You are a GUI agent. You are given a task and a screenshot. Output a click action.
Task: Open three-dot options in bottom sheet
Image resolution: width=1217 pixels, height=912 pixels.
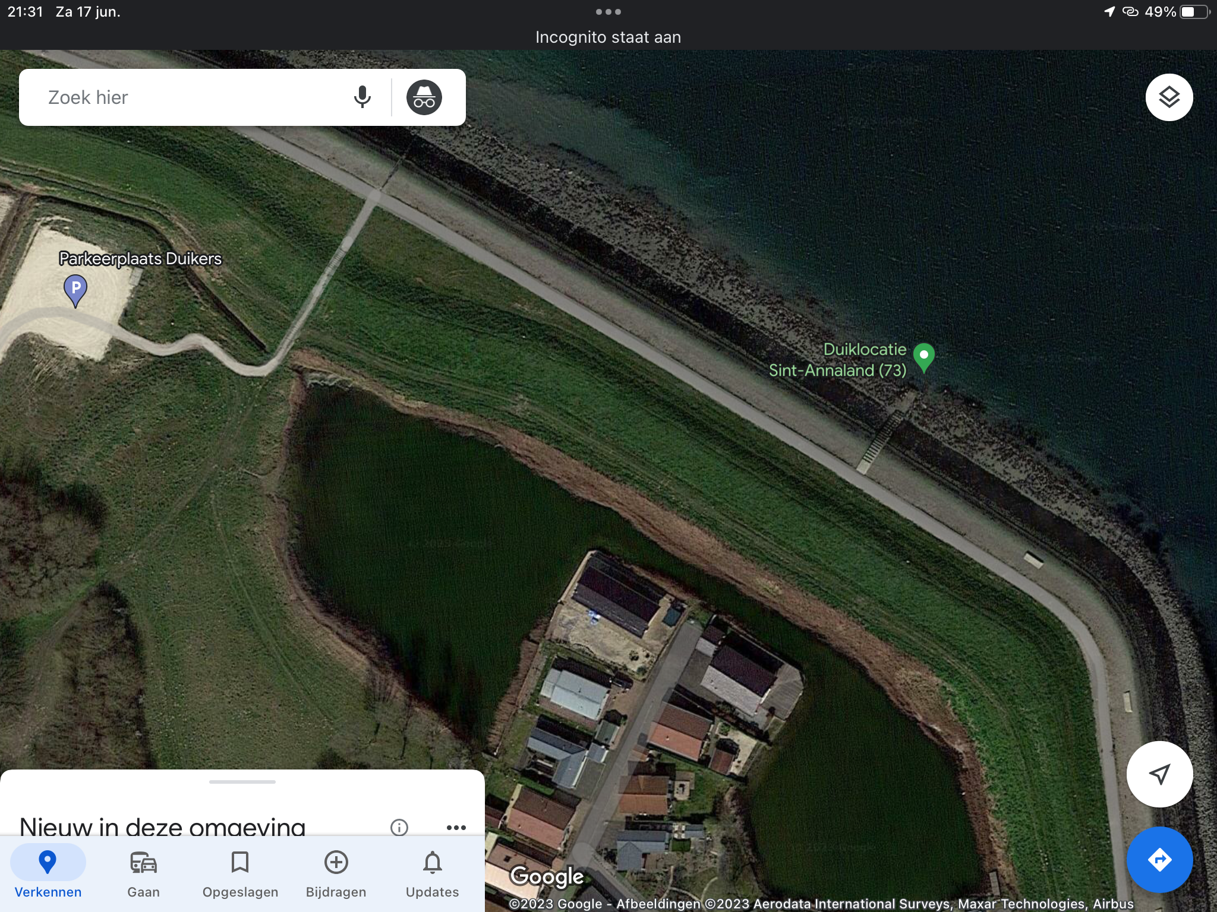click(456, 827)
